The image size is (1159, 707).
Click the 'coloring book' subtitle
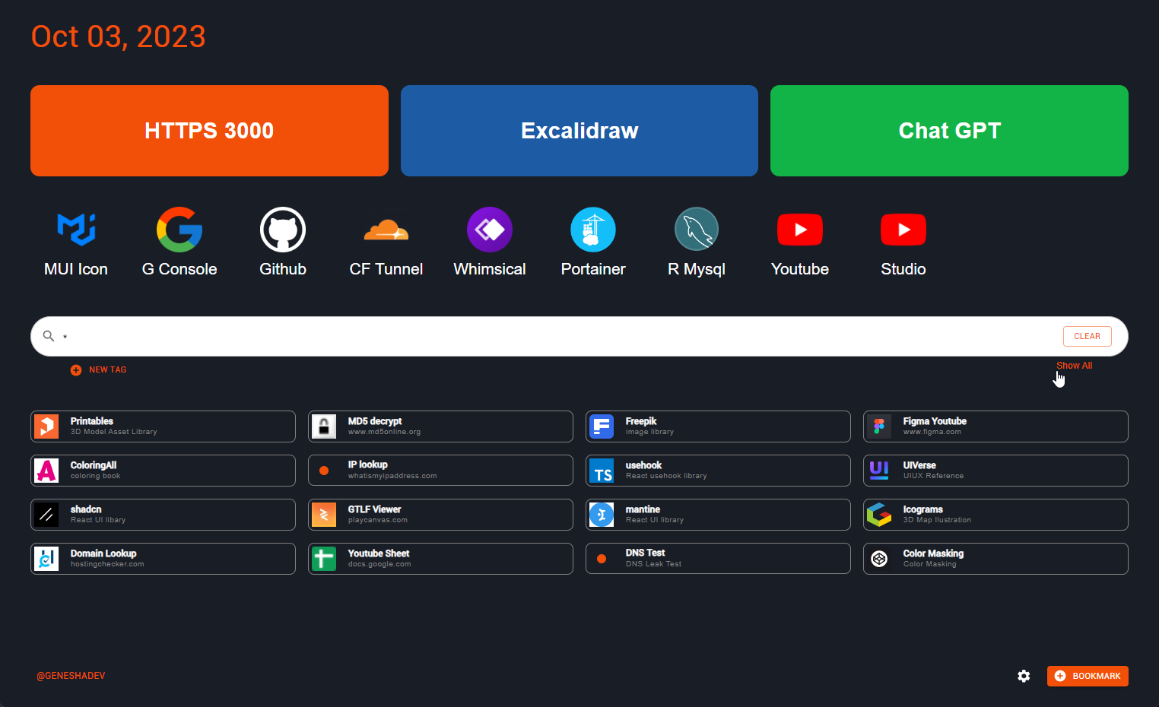click(x=96, y=476)
